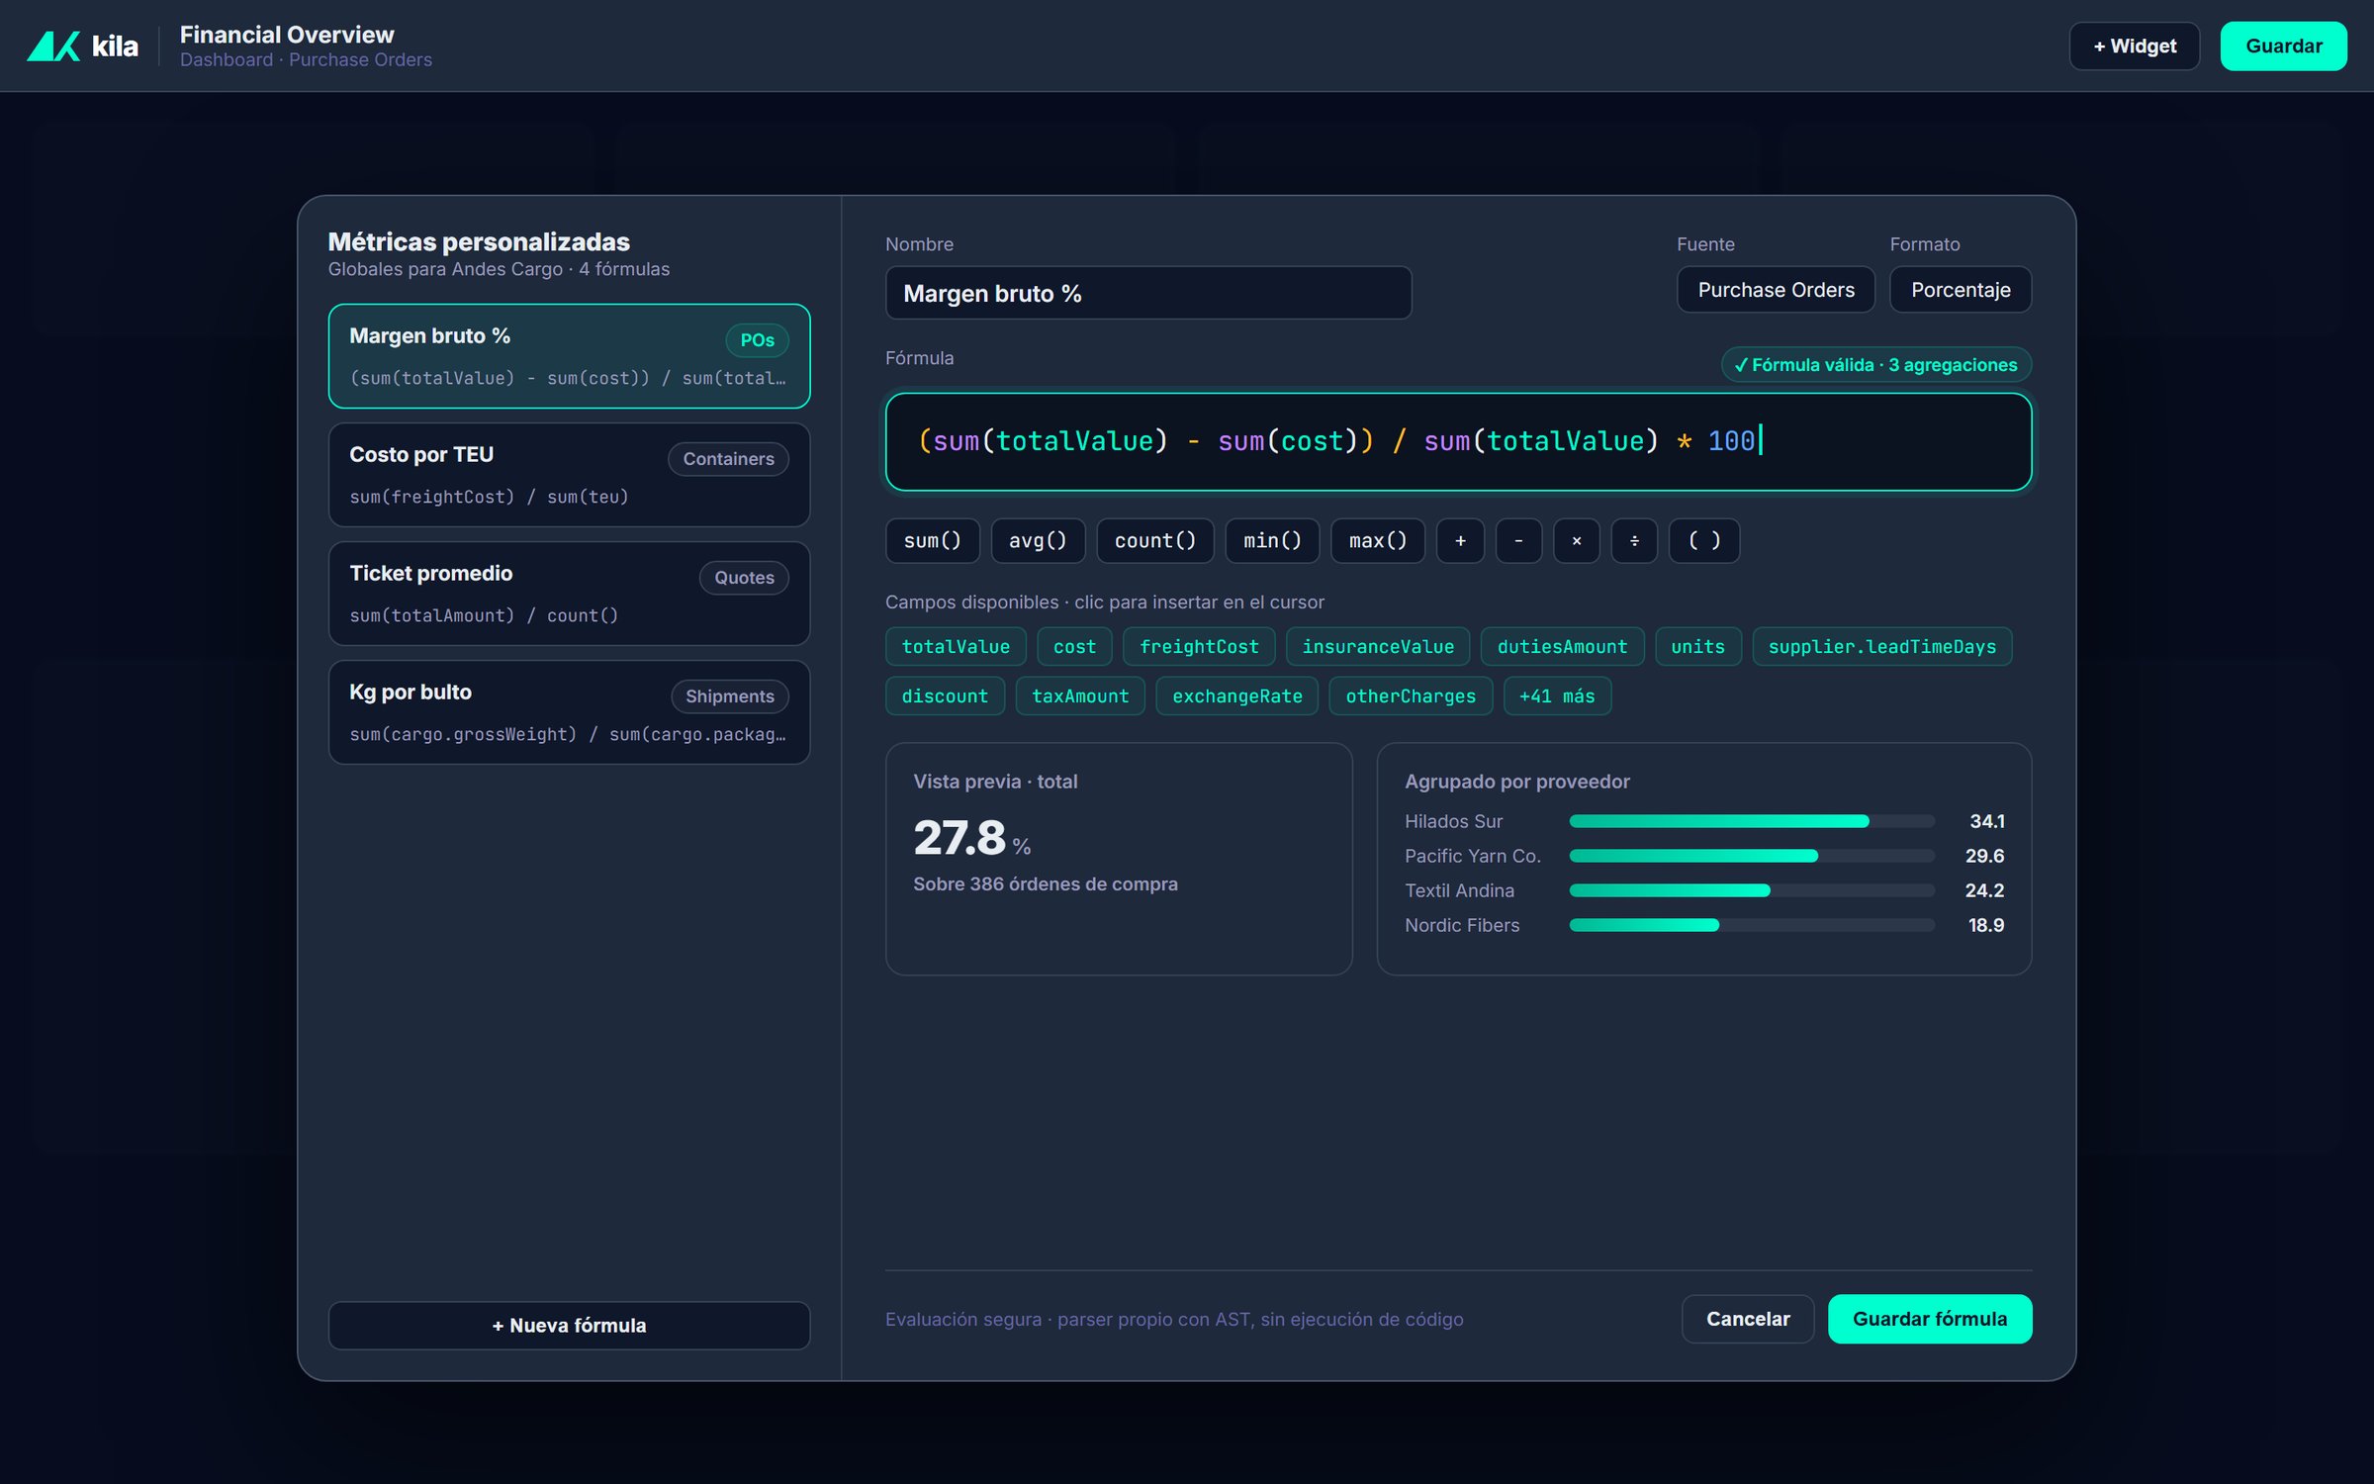Click the Fórmula válida status badge

click(x=1876, y=364)
